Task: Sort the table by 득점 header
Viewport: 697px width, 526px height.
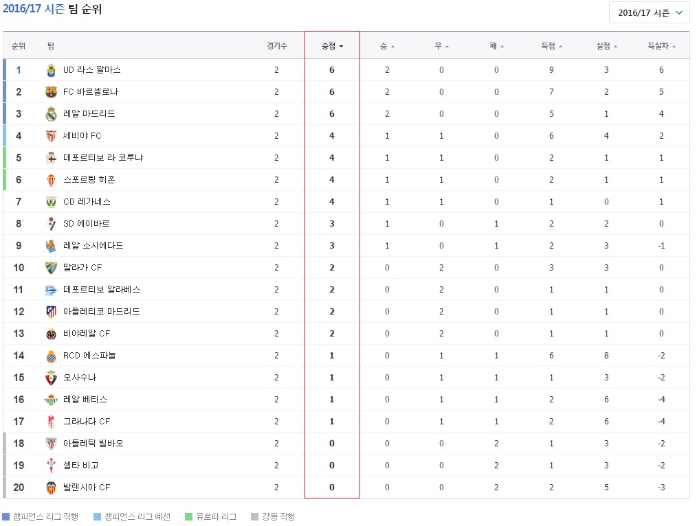Action: click(551, 47)
